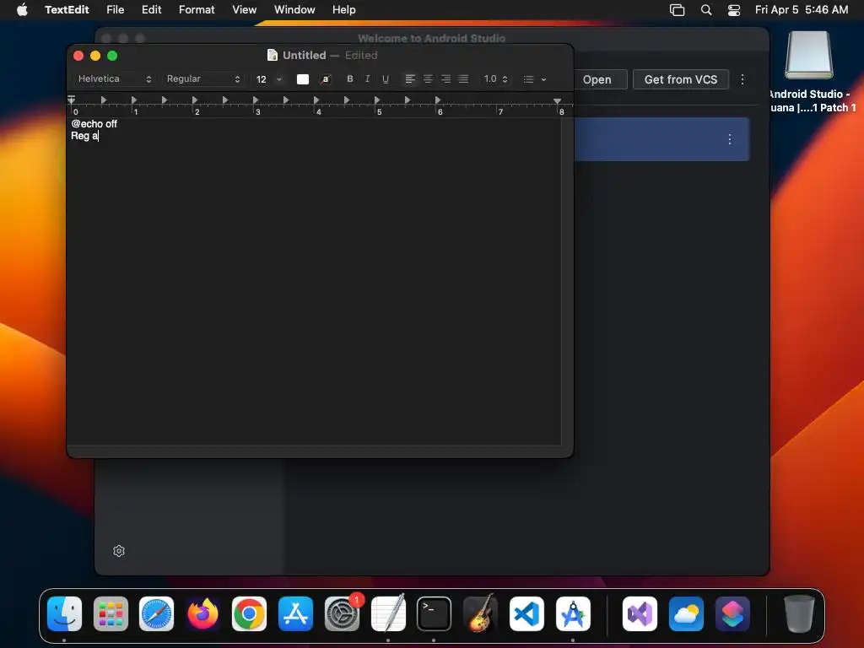
Task: Toggle italic formatting in TextEdit toolbar
Action: coord(368,78)
